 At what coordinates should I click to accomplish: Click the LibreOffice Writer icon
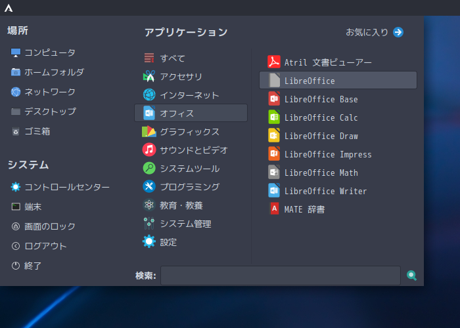click(274, 191)
